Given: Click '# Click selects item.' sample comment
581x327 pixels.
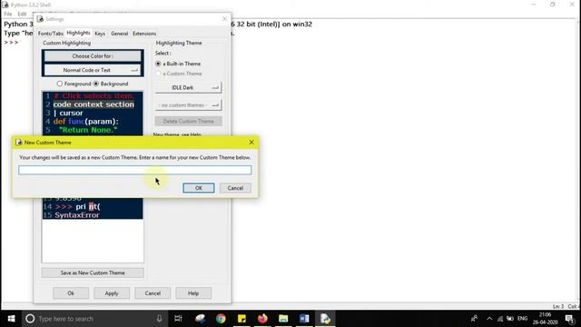Looking at the screenshot, I should tap(94, 96).
